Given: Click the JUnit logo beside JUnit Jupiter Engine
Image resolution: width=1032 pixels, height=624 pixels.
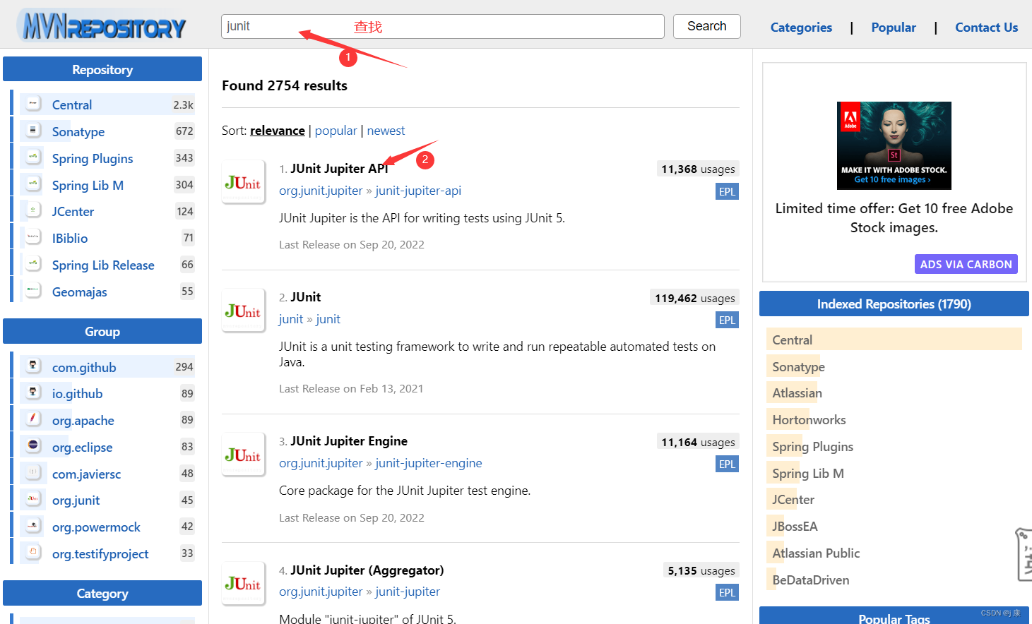Looking at the screenshot, I should pos(243,454).
